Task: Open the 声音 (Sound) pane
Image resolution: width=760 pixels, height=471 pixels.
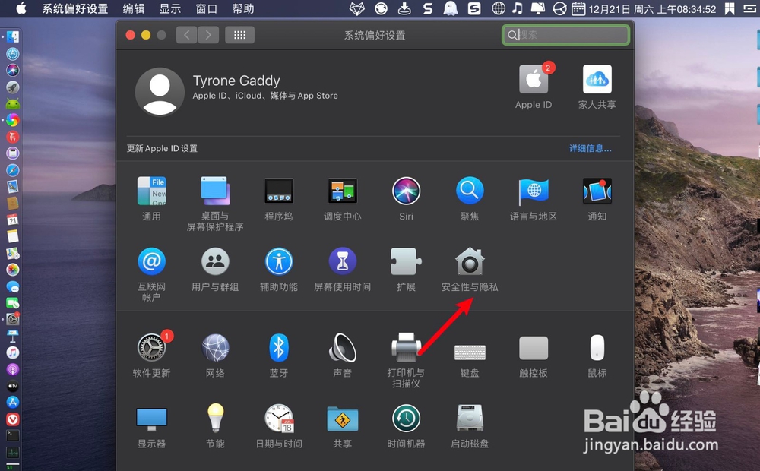Action: click(x=343, y=347)
